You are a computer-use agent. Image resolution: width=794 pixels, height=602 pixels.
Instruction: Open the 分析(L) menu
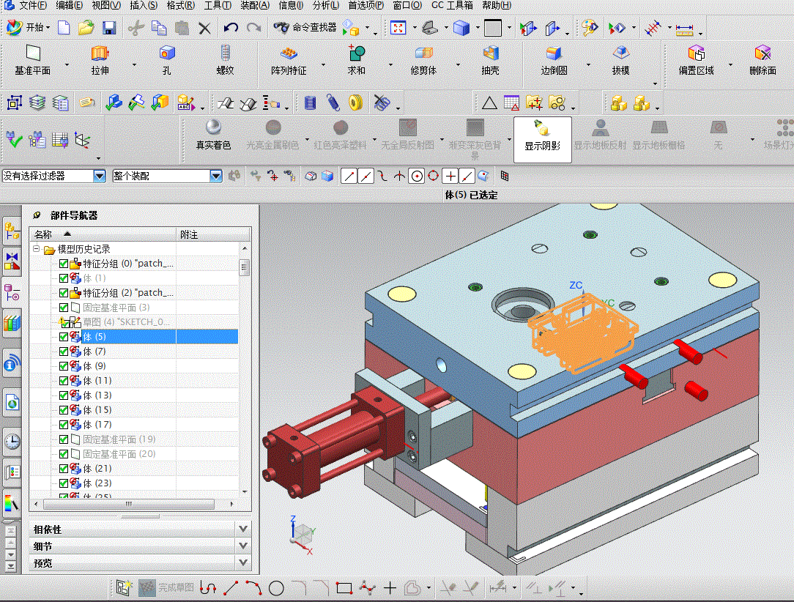click(325, 5)
